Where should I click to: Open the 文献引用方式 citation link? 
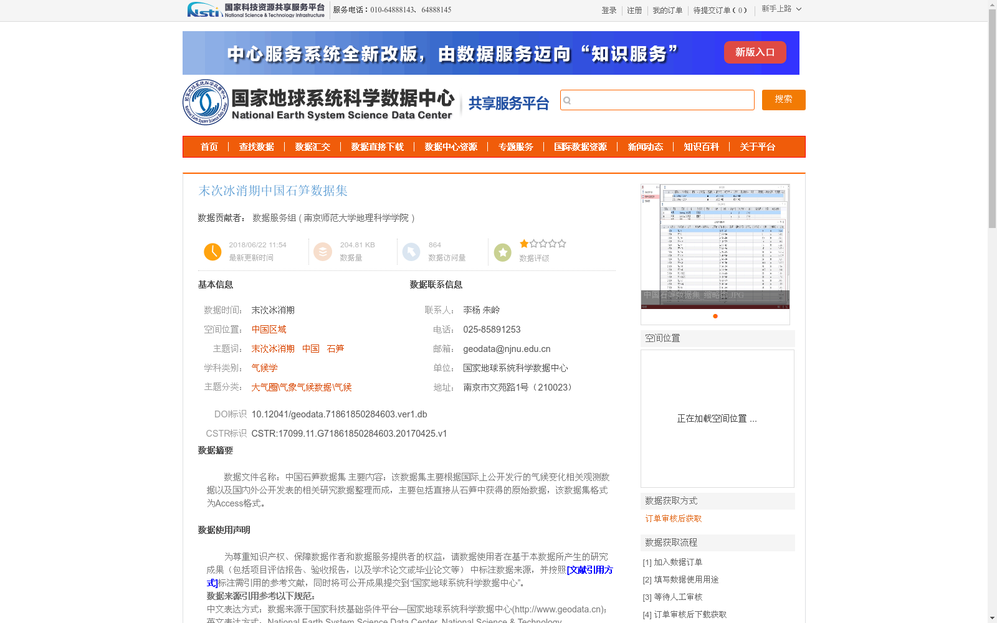589,570
